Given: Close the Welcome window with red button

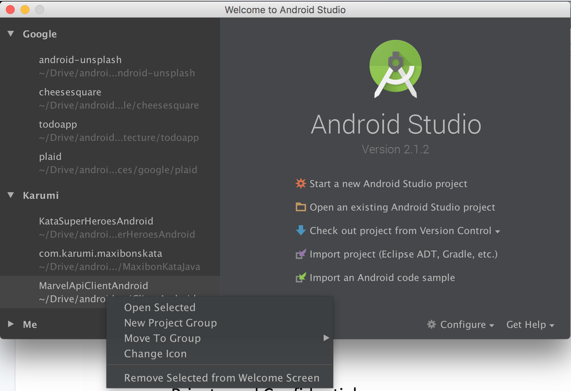Looking at the screenshot, I should [x=10, y=10].
